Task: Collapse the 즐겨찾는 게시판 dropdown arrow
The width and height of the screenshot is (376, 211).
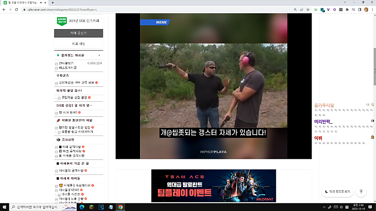Action: [99, 55]
